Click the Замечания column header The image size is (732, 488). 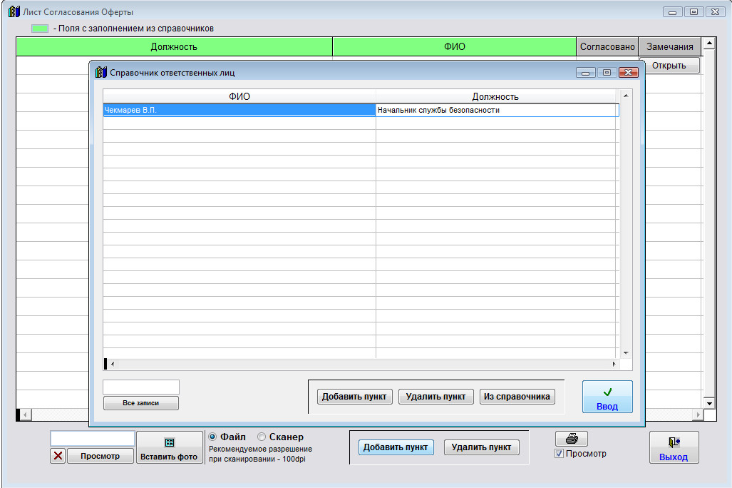click(x=669, y=47)
